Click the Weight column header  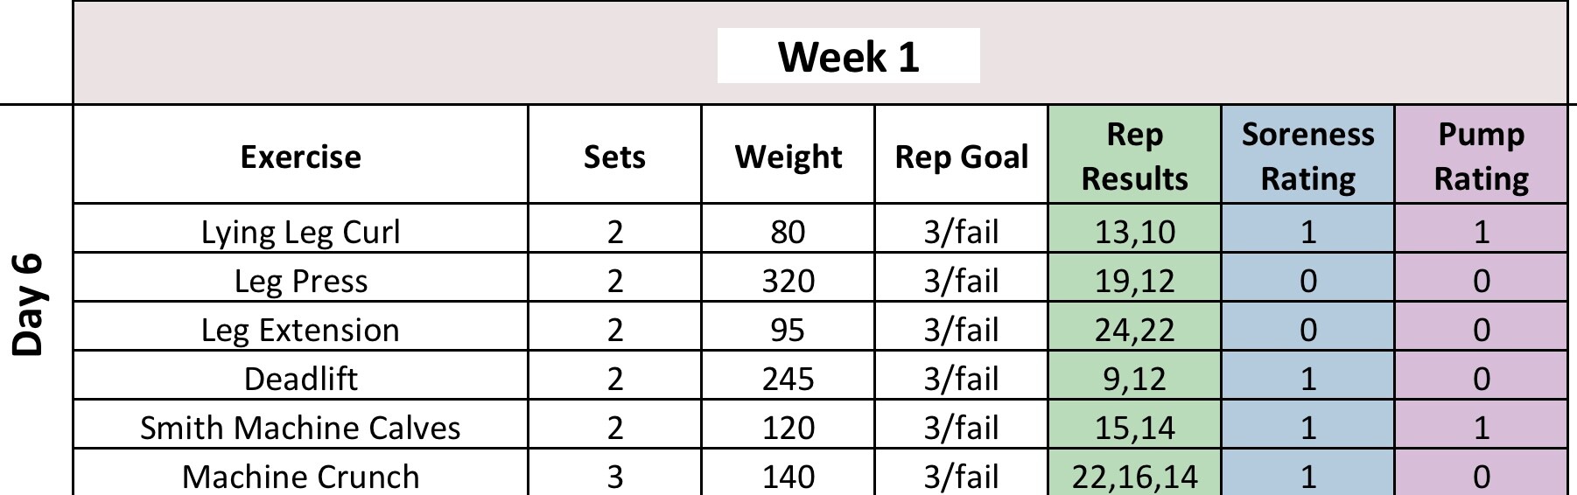tap(788, 157)
